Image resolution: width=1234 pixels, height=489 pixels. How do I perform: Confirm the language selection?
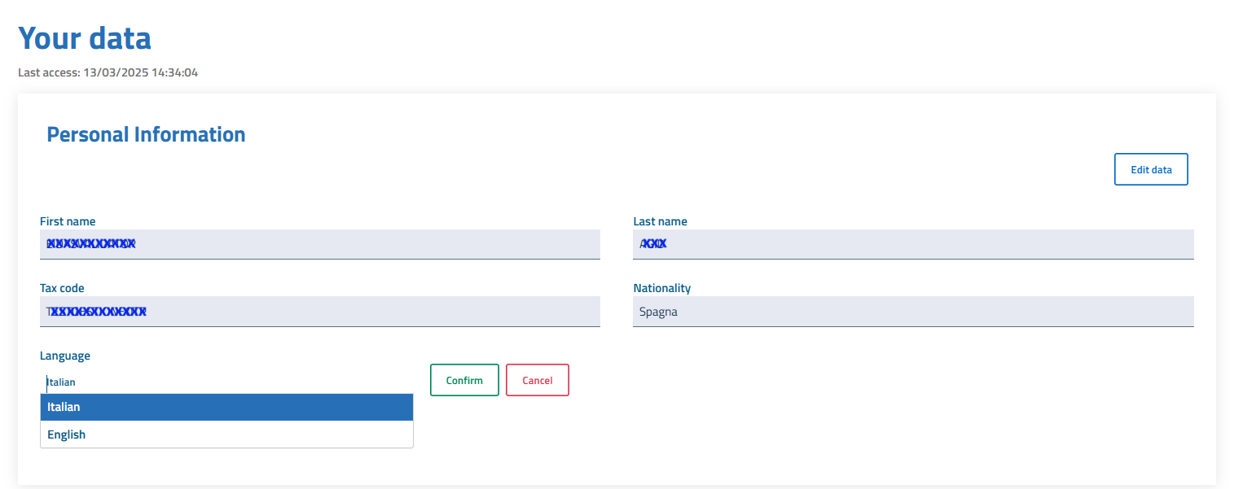click(x=464, y=380)
